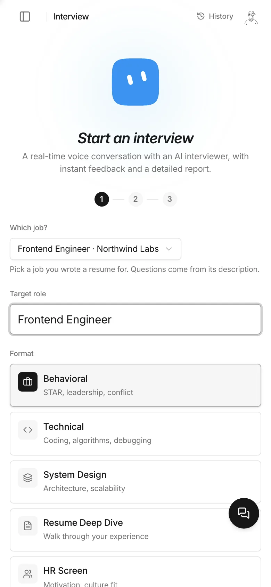Screen dimensions: 271x587
Task: Focus the Target role text field
Action: coord(135,320)
